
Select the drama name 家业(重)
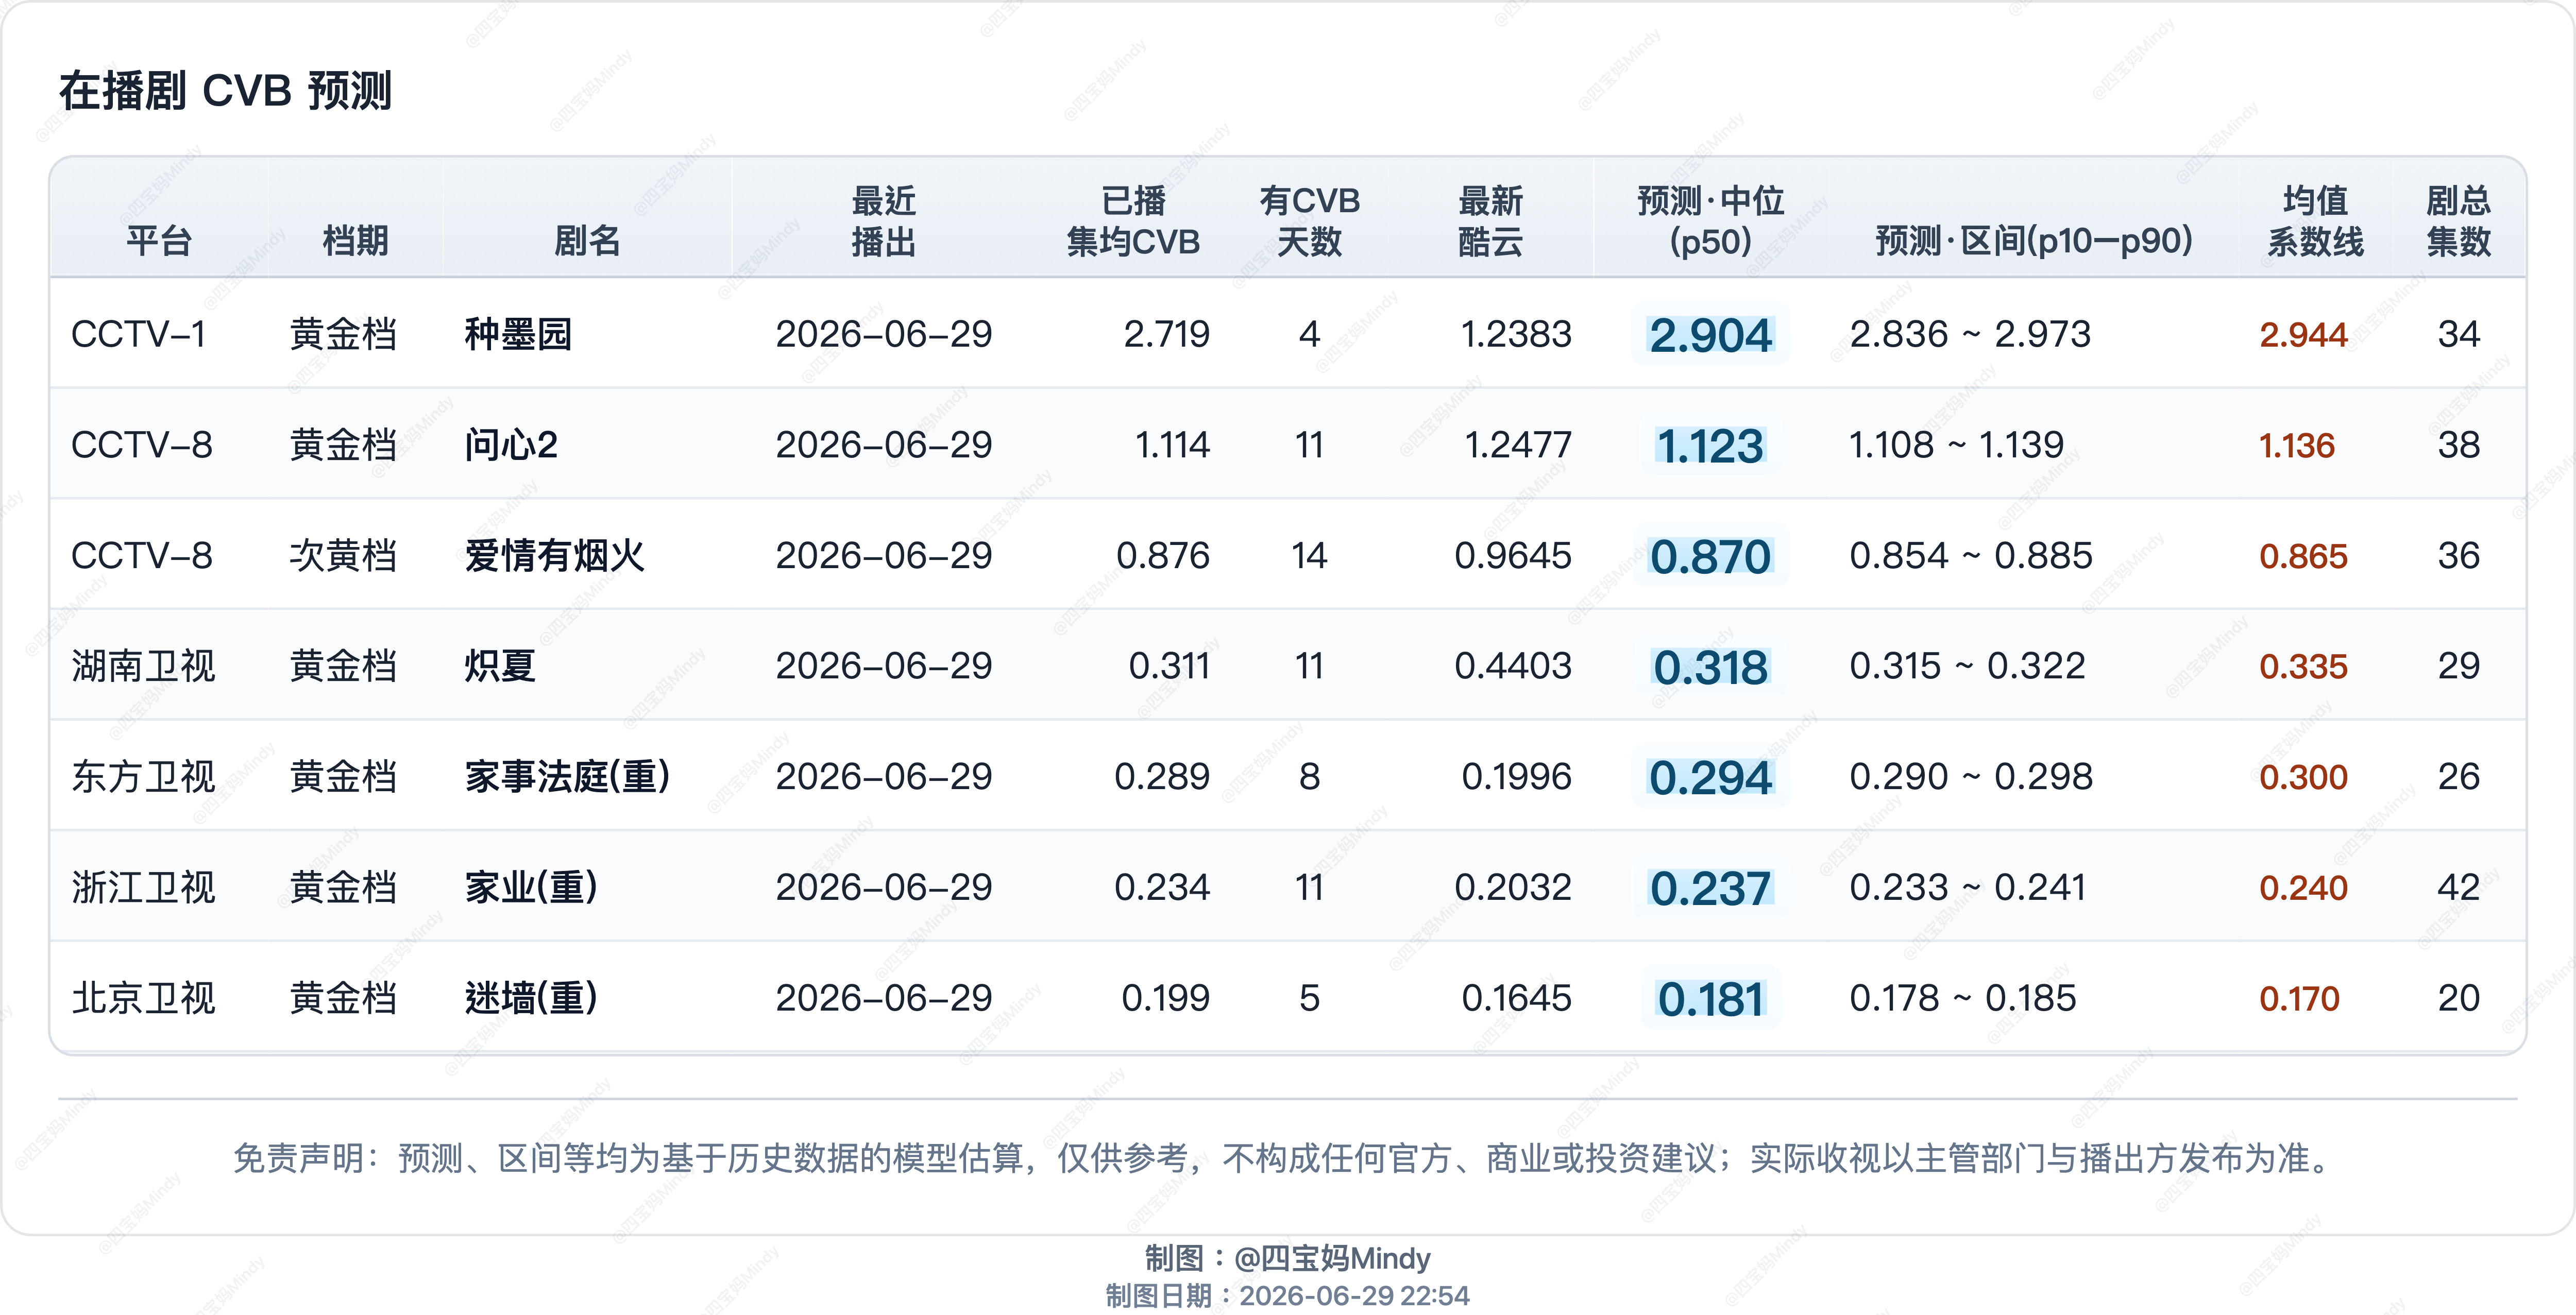pos(531,888)
